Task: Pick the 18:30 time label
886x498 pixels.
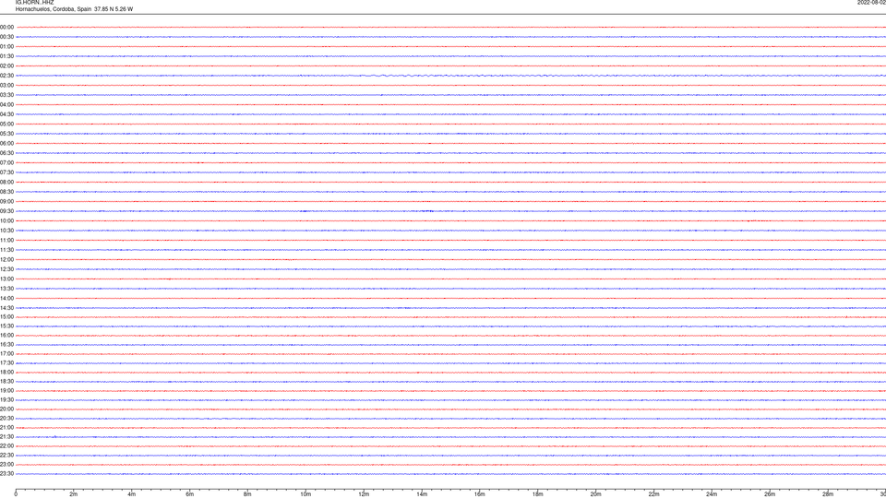Action: pos(6,382)
